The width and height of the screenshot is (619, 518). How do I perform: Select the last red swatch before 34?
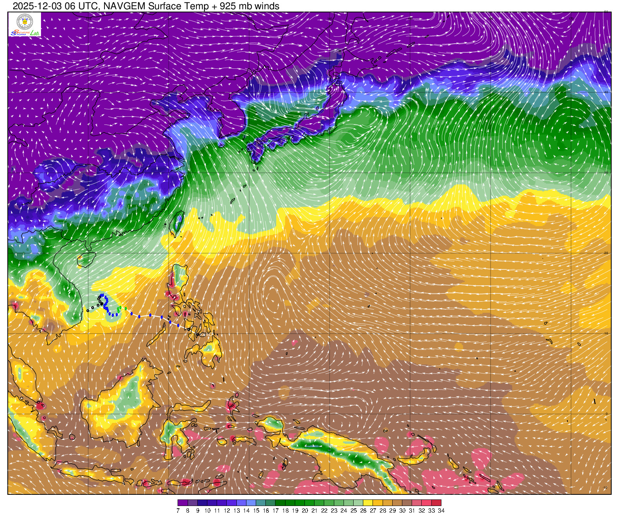click(436, 503)
